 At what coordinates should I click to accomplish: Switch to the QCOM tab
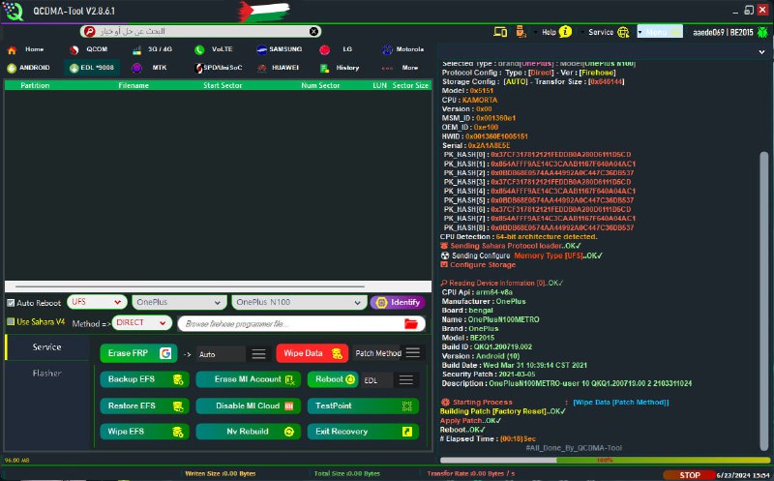click(x=89, y=49)
